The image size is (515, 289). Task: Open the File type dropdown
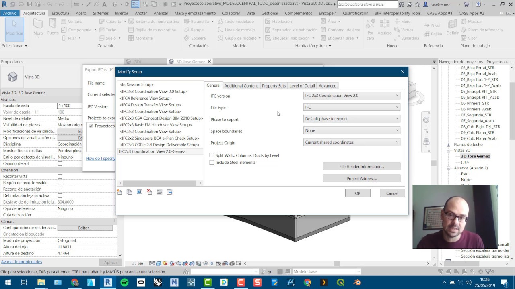(x=352, y=107)
